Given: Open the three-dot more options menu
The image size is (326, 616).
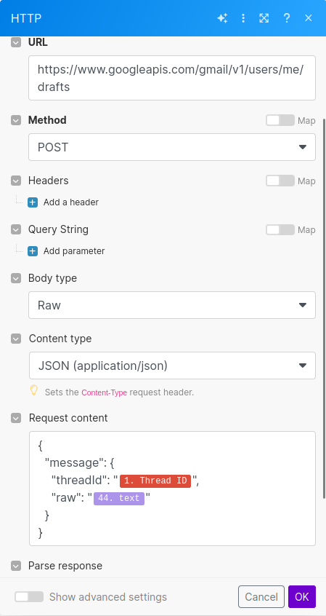Looking at the screenshot, I should [243, 18].
